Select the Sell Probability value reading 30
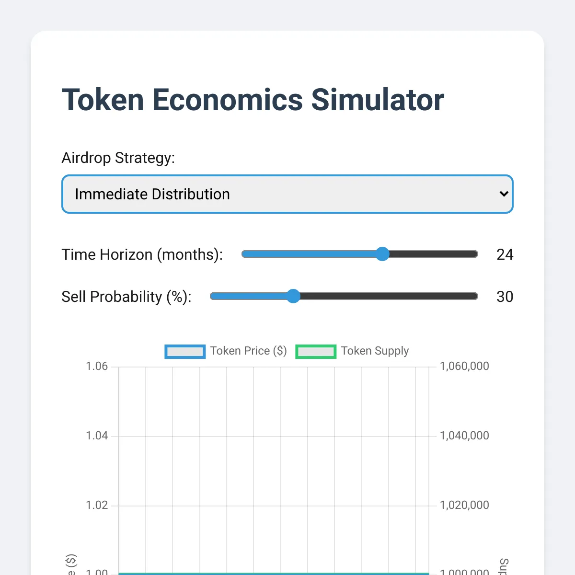Viewport: 575px width, 575px height. coord(505,297)
